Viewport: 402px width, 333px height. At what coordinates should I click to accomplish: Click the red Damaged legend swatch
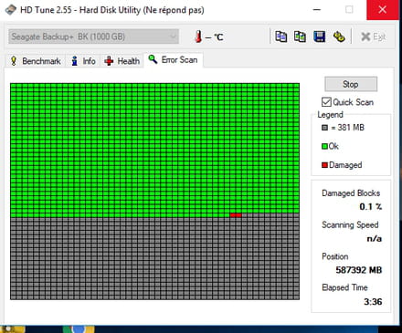pos(324,165)
